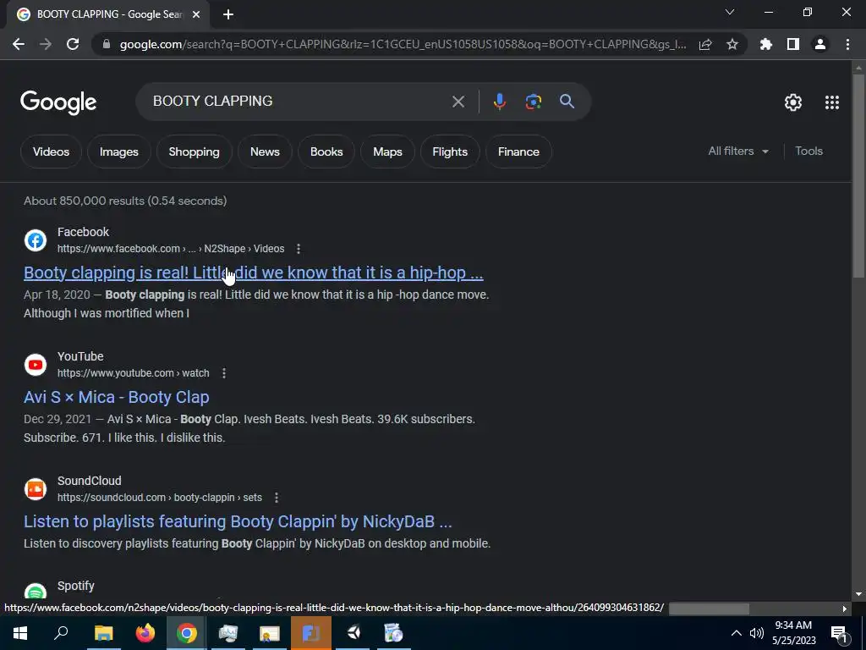Click the Tools button

pos(808,151)
